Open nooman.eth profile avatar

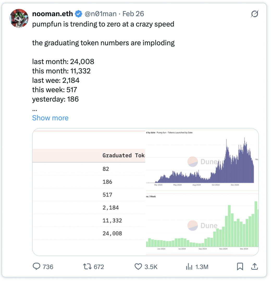[x=19, y=18]
